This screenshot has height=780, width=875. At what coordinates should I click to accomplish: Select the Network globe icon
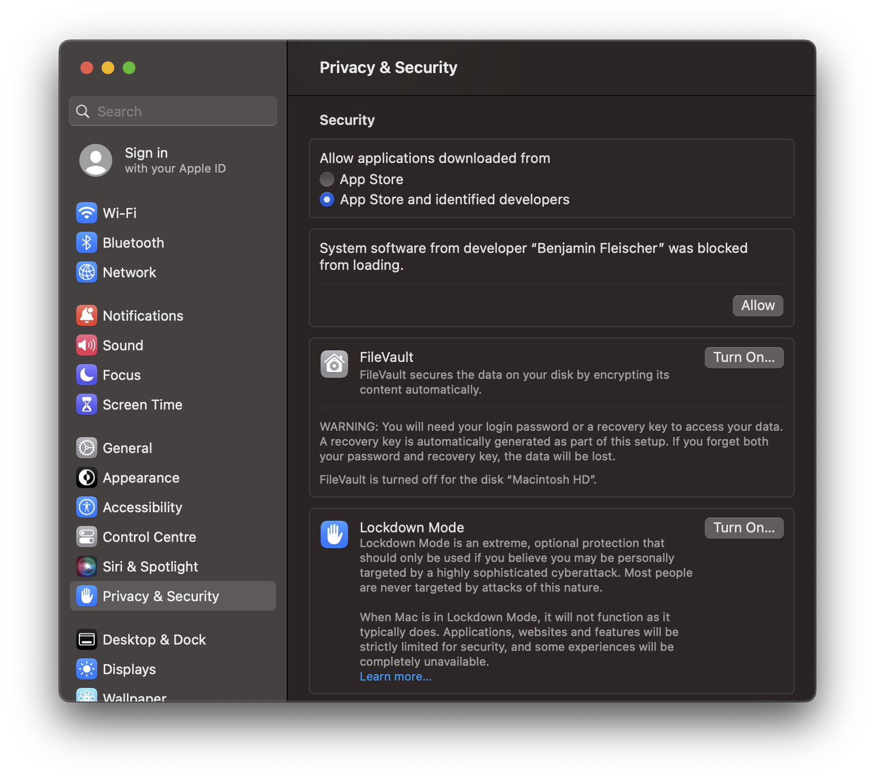(87, 273)
